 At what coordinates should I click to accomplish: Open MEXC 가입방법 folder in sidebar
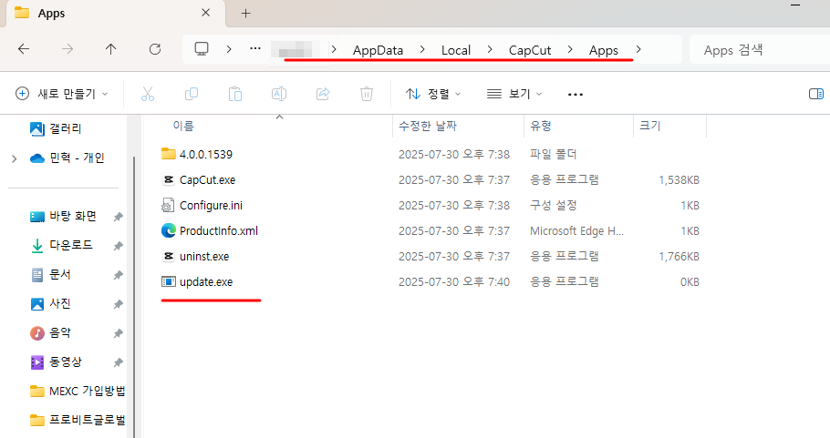[x=78, y=391]
